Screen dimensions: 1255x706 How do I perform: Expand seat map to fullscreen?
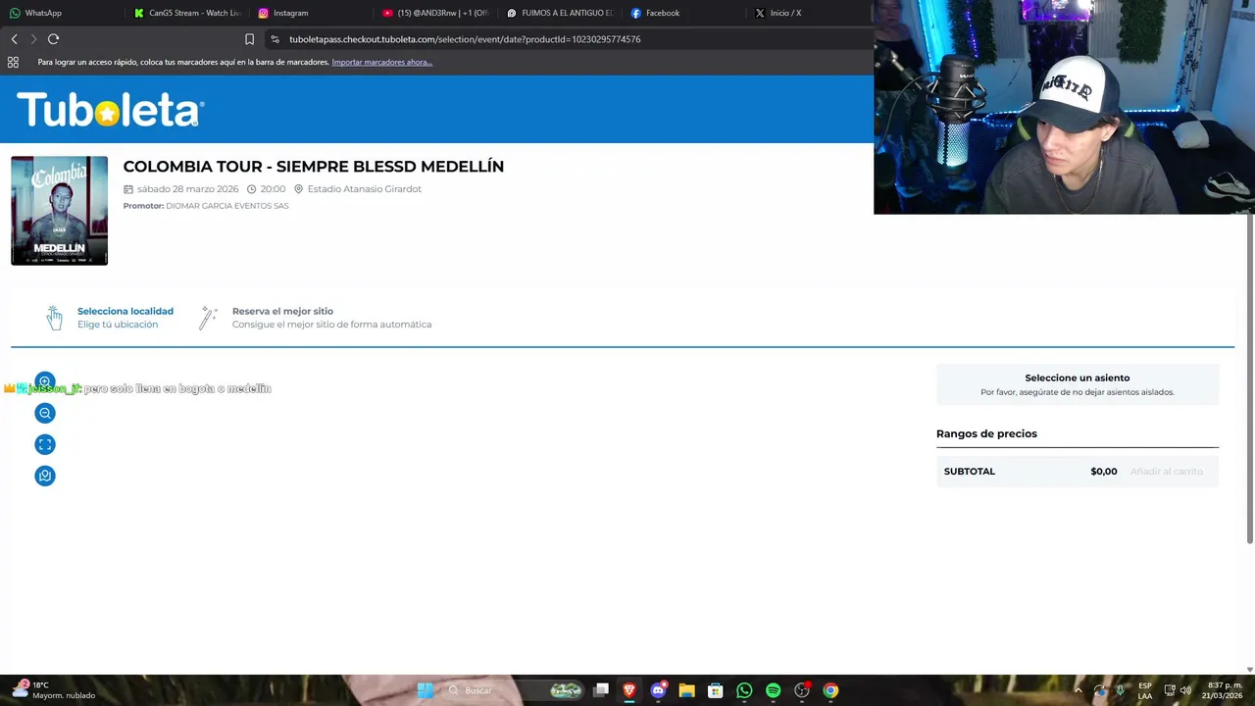[x=45, y=444]
